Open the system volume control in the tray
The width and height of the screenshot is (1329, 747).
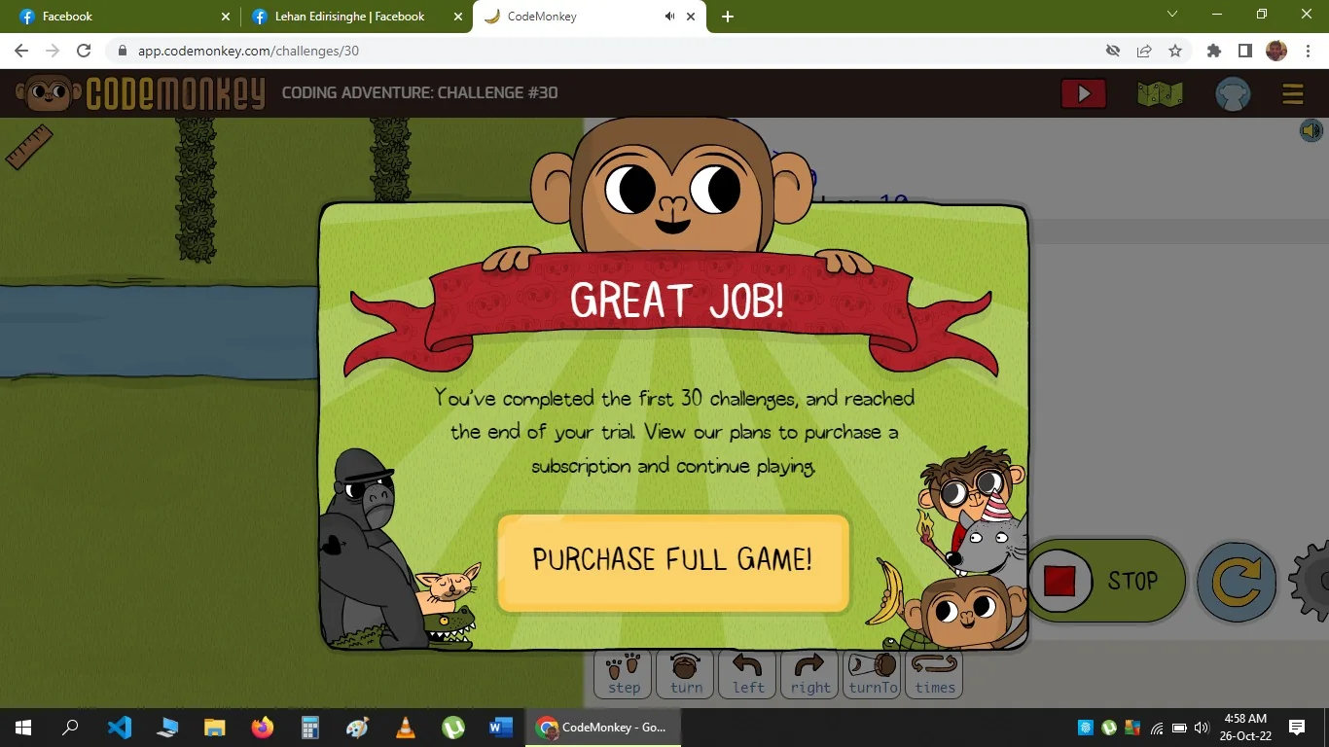coord(1201,728)
